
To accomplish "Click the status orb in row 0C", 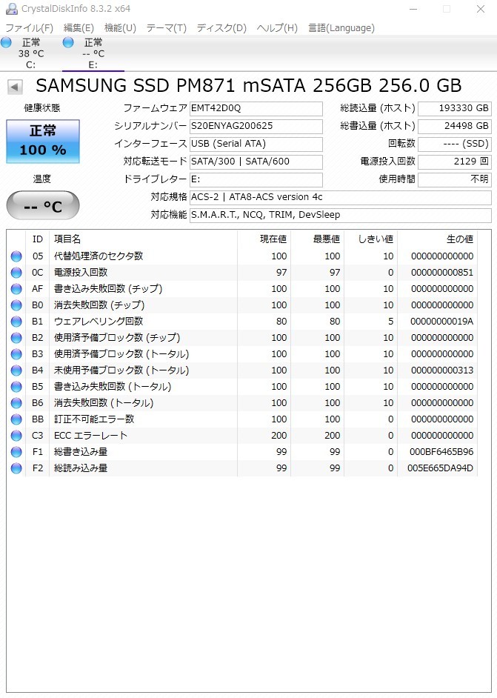I will 16,273.
